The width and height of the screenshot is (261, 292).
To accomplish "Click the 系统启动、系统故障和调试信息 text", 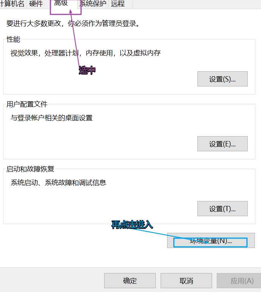I will pos(58,183).
